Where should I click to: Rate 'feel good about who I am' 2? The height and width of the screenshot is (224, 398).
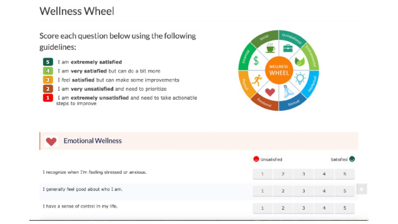[x=283, y=191]
